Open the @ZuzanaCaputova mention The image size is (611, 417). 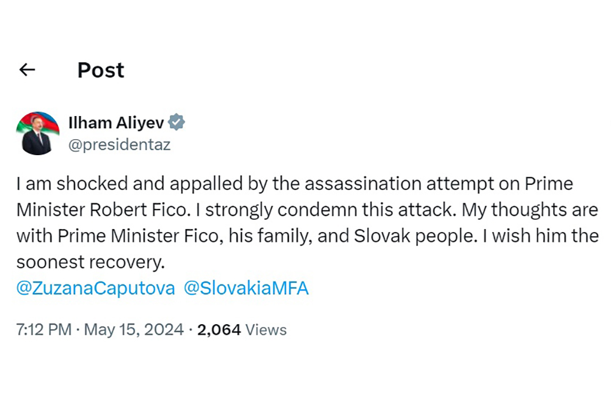(96, 288)
